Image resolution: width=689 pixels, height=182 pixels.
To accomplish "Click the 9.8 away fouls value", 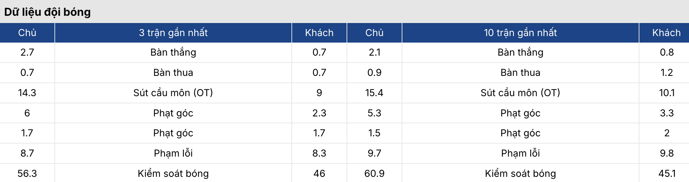I will pyautogui.click(x=667, y=153).
